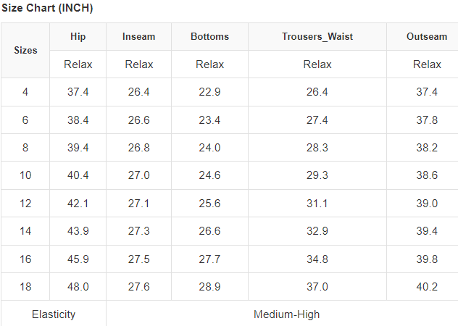Click the Hip column header
458x326 pixels.
click(78, 37)
